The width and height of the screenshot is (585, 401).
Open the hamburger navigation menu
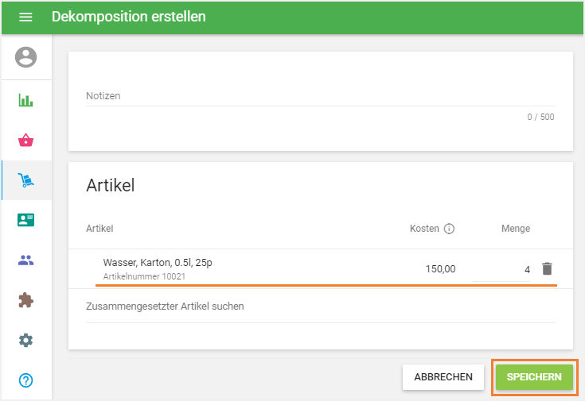point(25,17)
